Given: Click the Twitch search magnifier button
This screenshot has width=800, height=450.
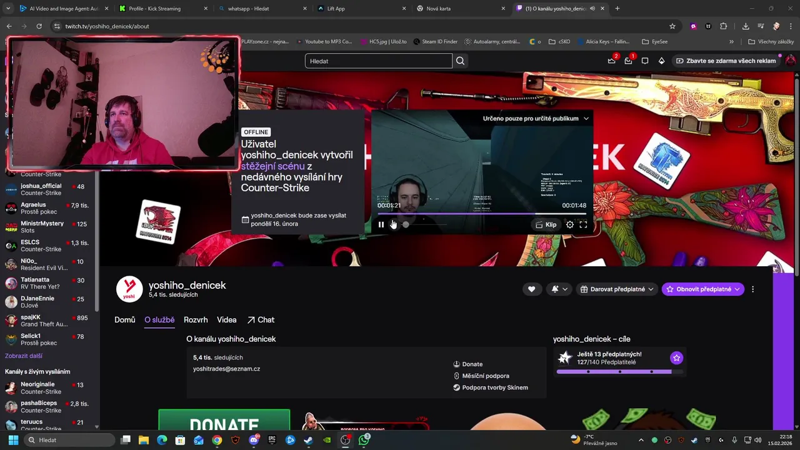Looking at the screenshot, I should [x=461, y=61].
